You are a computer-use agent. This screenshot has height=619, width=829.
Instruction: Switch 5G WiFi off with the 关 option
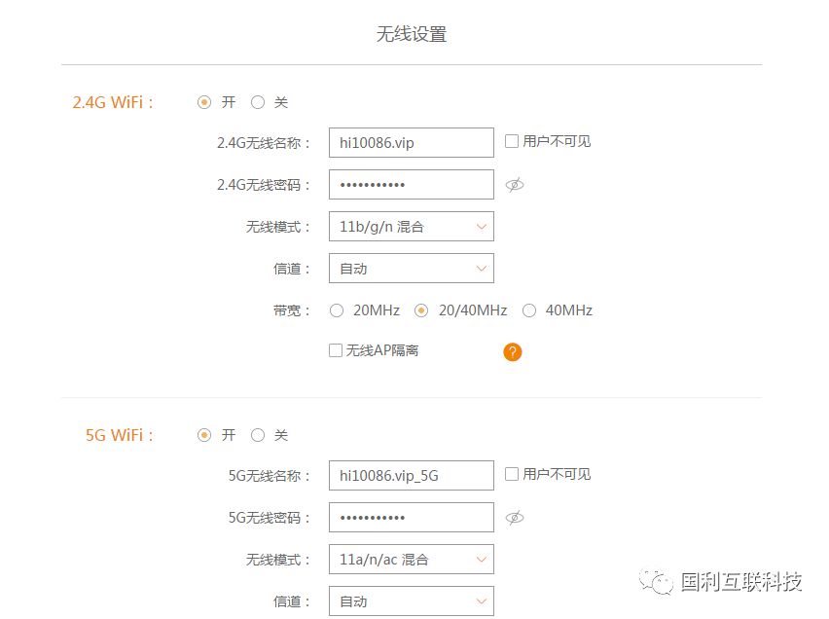(x=258, y=434)
